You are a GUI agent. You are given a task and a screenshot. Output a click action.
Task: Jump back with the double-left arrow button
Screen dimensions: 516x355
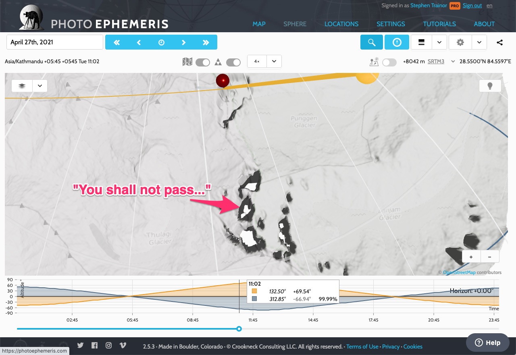[117, 42]
